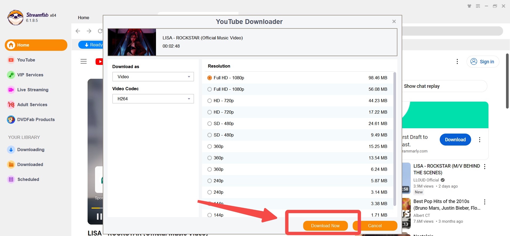Click the StreamFab sloth logo

[15, 18]
